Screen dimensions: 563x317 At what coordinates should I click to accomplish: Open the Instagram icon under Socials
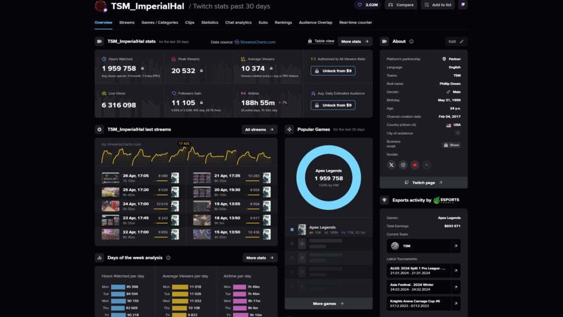403,165
